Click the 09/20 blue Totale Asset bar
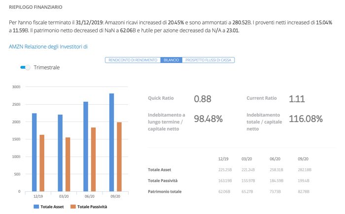The height and width of the screenshot is (214, 345). (x=111, y=142)
